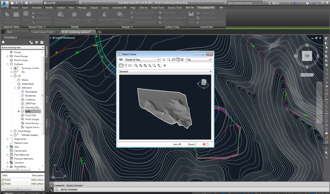The width and height of the screenshot is (330, 194).
Task: Open the Active Drawing View dropdown
Action: pyautogui.click(x=22, y=48)
